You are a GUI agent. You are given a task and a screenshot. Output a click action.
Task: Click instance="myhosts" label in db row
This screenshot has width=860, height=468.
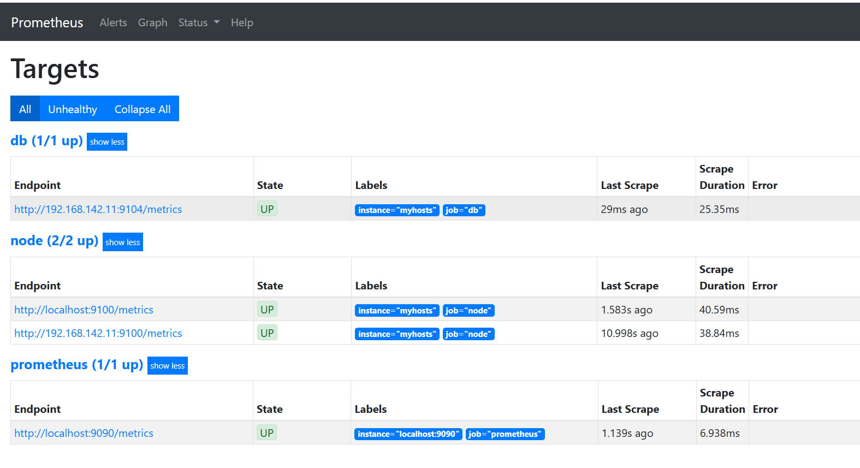pyautogui.click(x=397, y=210)
